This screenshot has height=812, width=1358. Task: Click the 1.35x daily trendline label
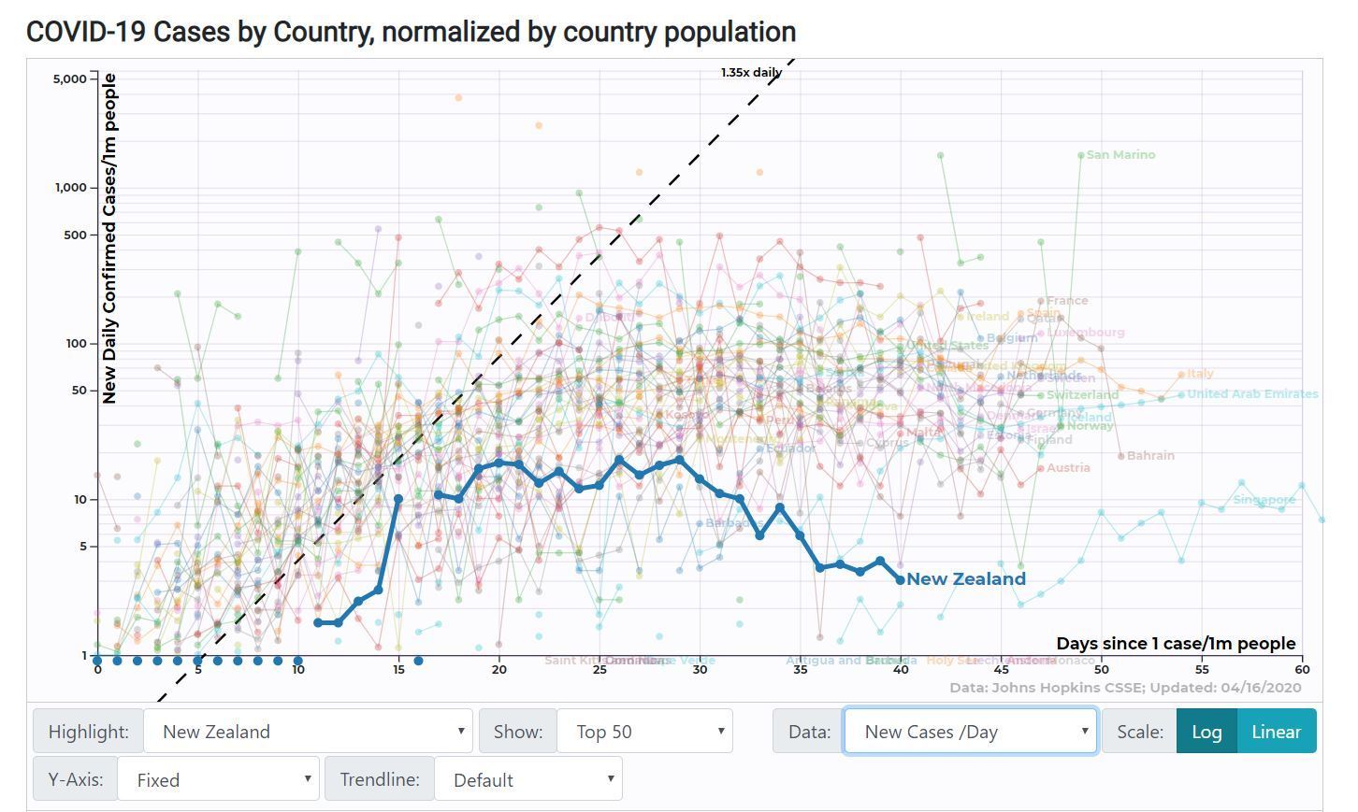pyautogui.click(x=751, y=73)
